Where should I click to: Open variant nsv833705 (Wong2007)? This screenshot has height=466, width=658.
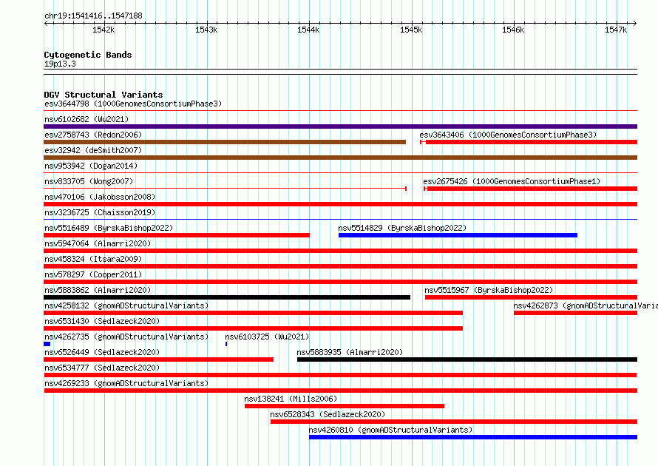coord(89,181)
